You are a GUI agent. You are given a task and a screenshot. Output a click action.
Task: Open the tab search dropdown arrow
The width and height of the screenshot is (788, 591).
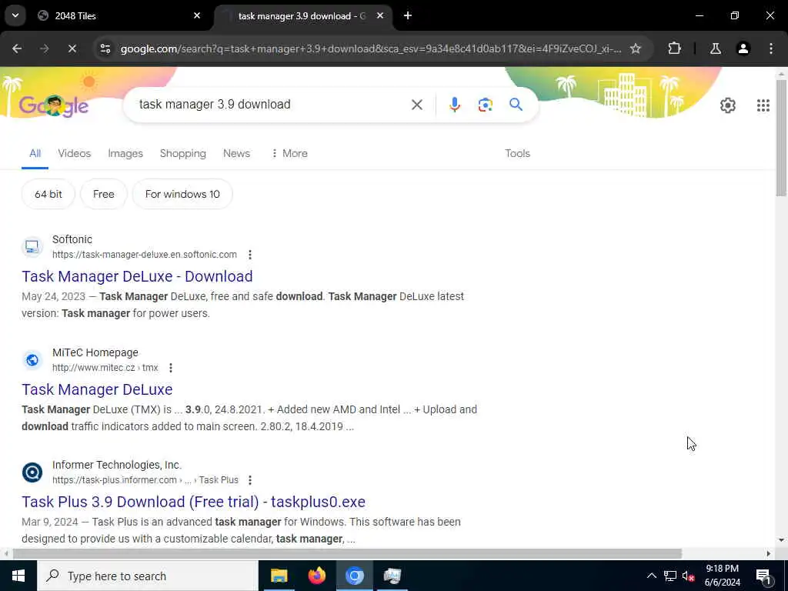(x=15, y=15)
